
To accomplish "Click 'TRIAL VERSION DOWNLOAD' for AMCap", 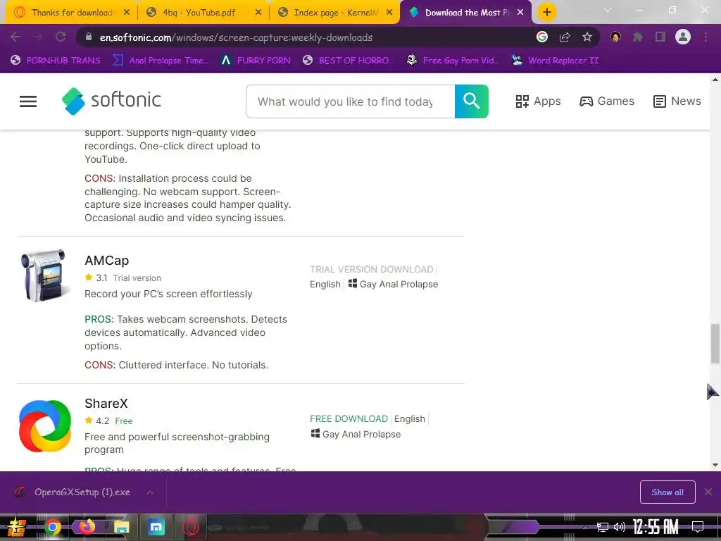I will pyautogui.click(x=372, y=269).
